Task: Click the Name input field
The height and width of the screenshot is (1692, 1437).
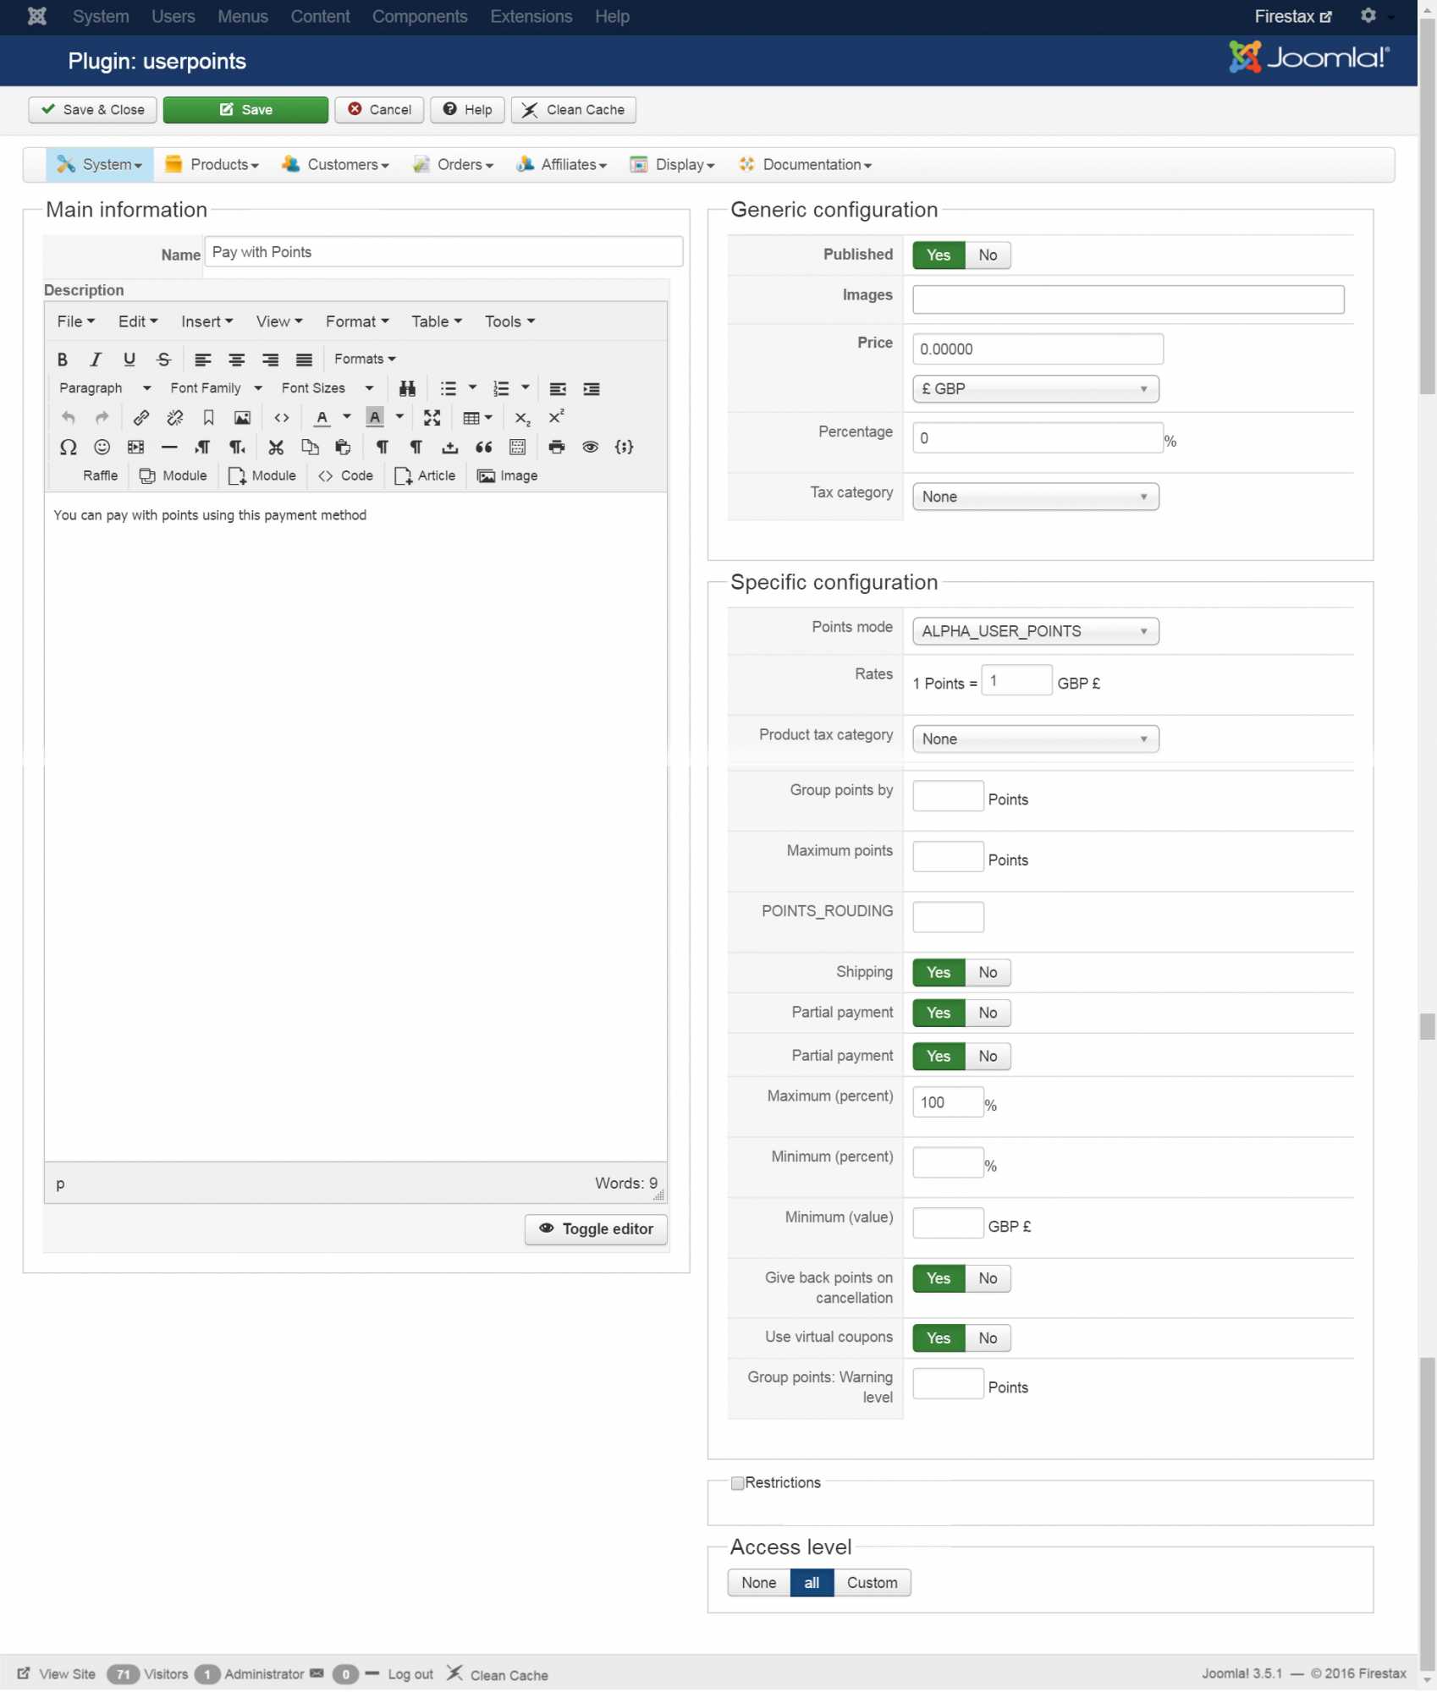Action: (443, 252)
